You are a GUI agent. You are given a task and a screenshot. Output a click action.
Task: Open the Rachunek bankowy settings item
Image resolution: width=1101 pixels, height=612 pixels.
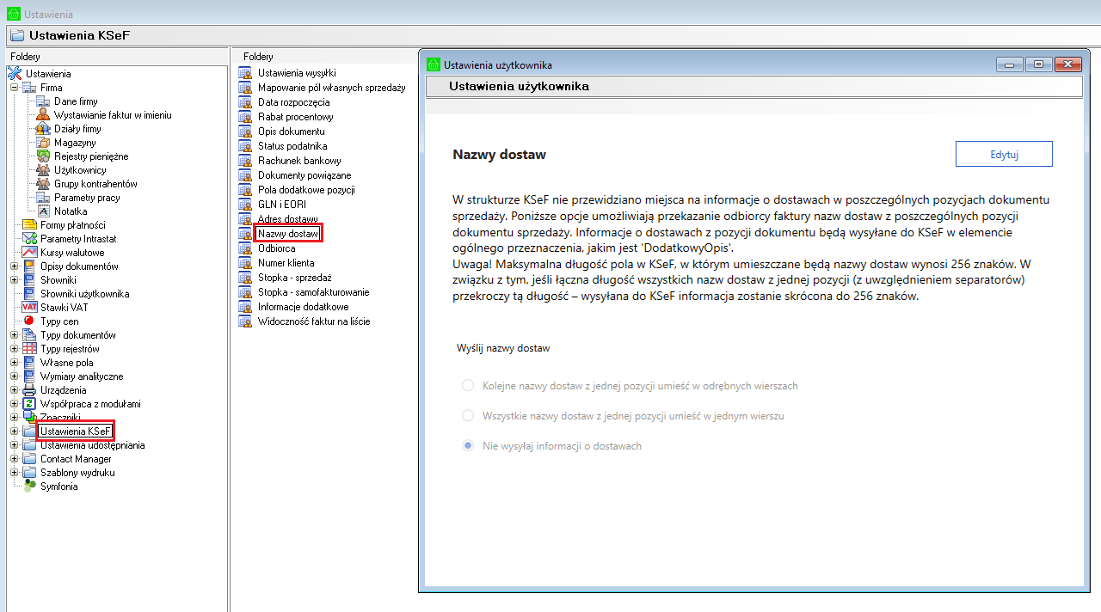pos(299,161)
